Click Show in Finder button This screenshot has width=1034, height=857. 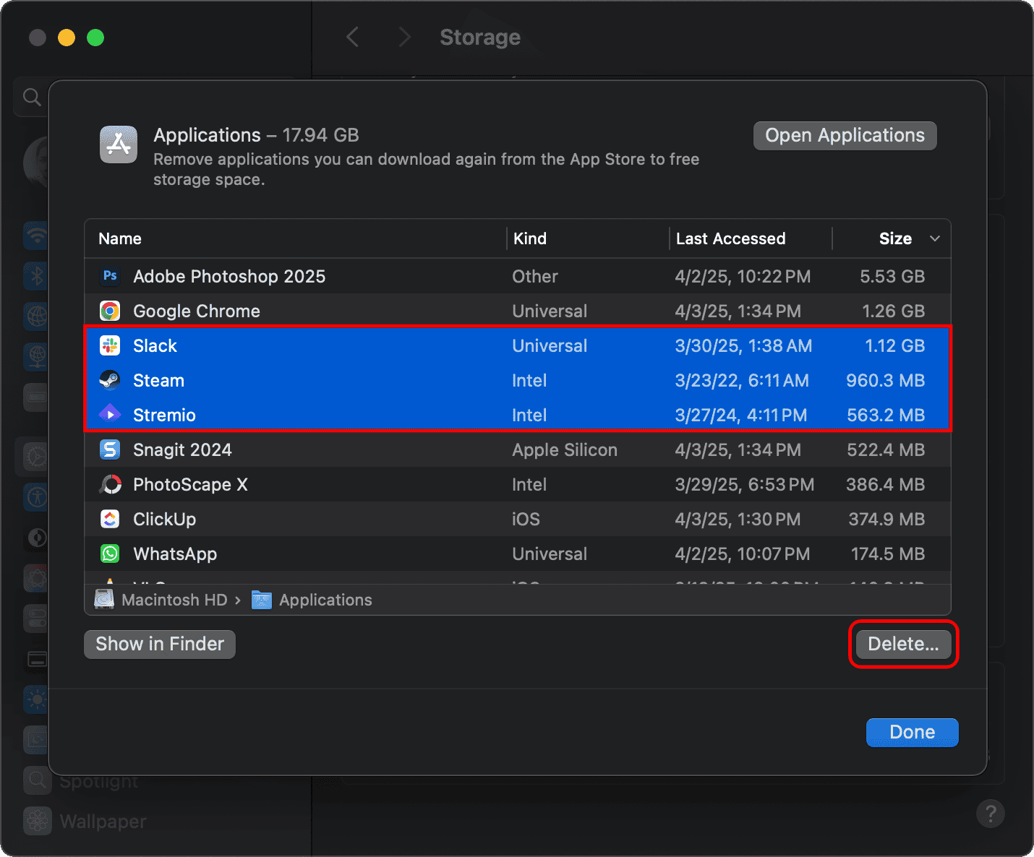[160, 644]
